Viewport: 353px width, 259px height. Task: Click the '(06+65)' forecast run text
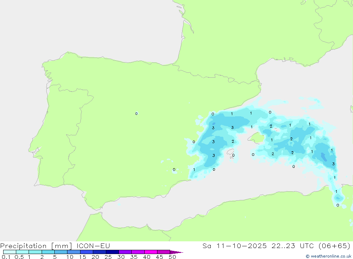pyautogui.click(x=335, y=246)
